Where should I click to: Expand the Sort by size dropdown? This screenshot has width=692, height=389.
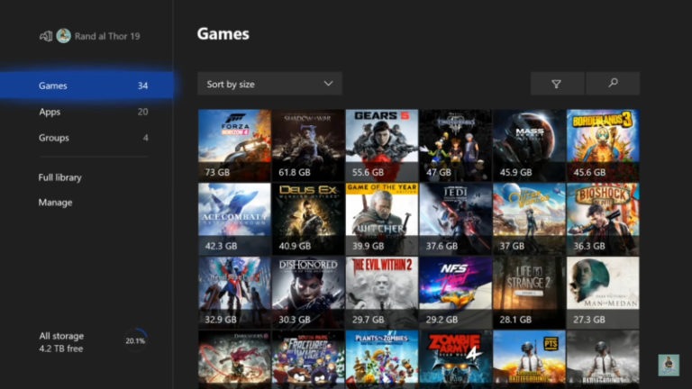click(x=269, y=84)
